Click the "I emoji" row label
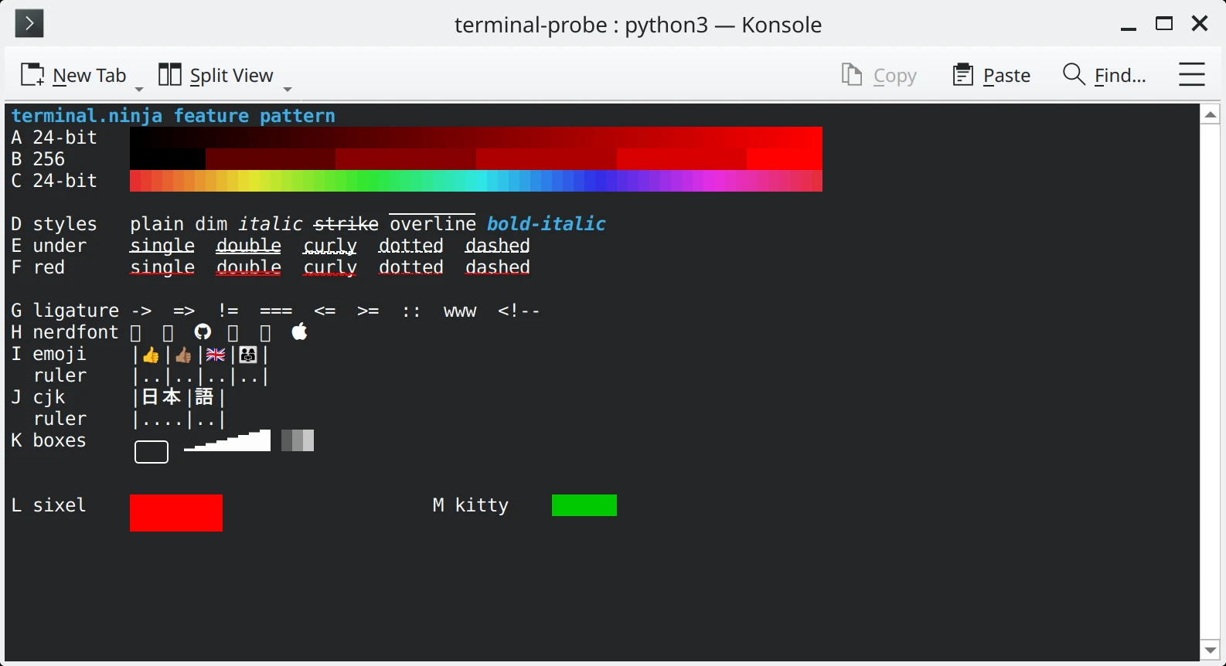1226x666 pixels. pos(49,354)
